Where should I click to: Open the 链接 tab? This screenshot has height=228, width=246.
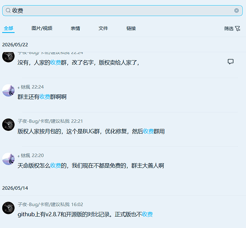pyautogui.click(x=131, y=28)
